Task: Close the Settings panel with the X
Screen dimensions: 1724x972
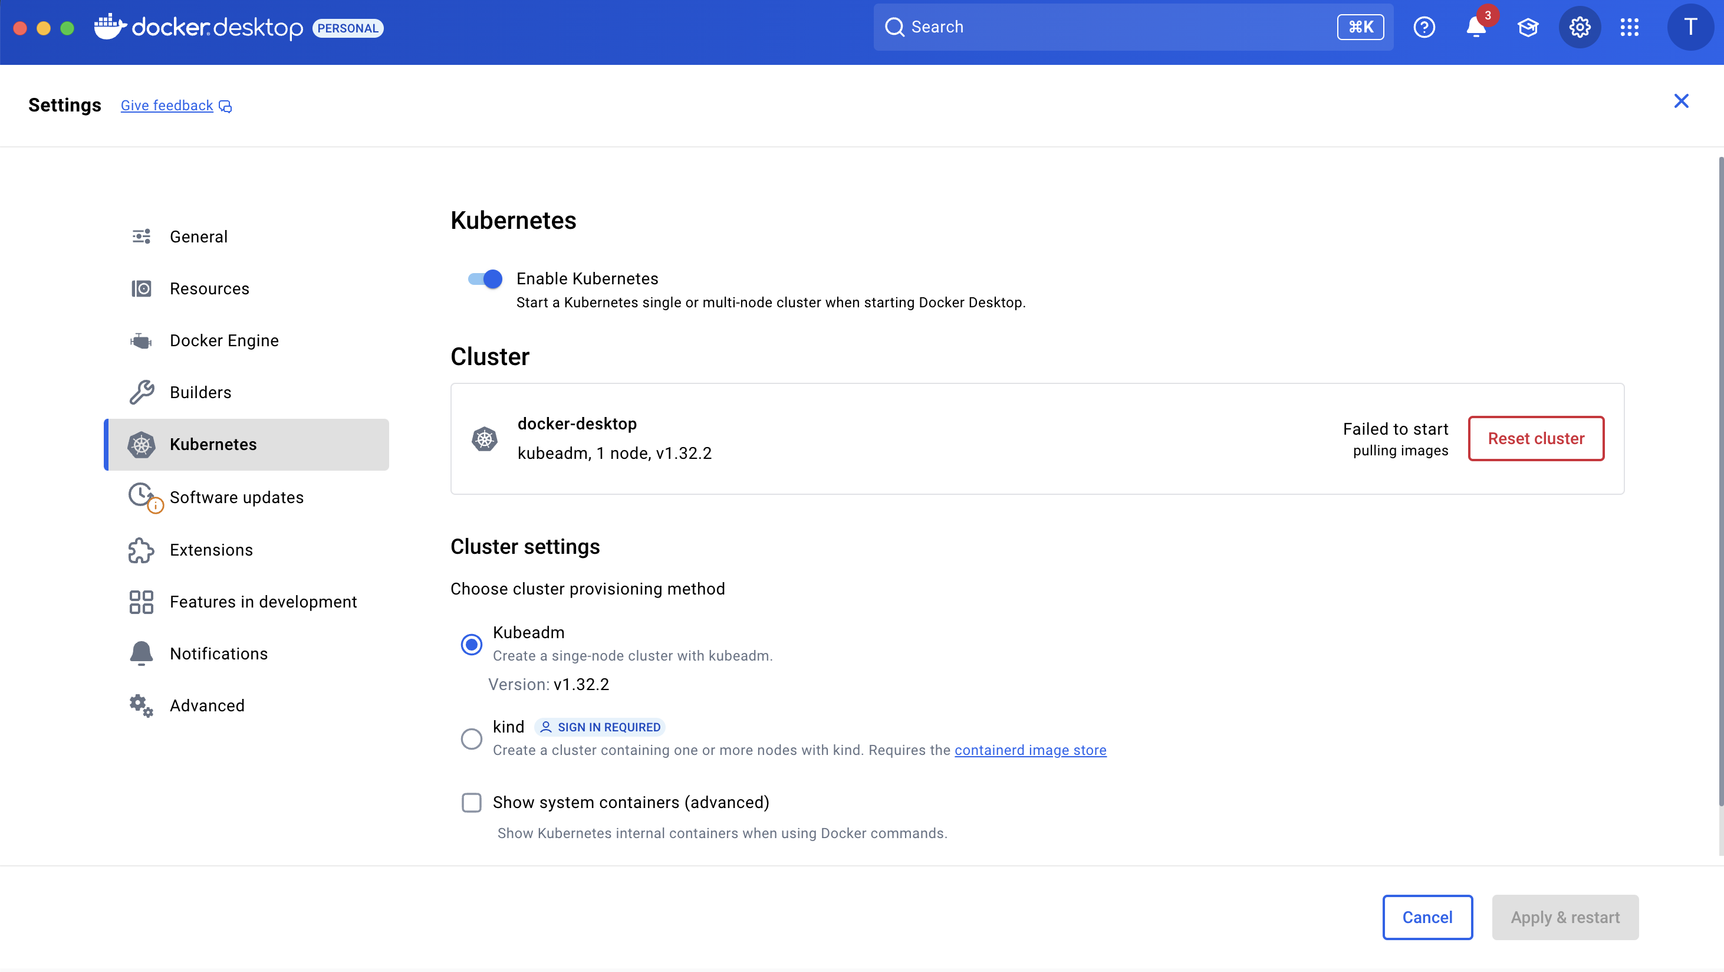Action: (1680, 101)
